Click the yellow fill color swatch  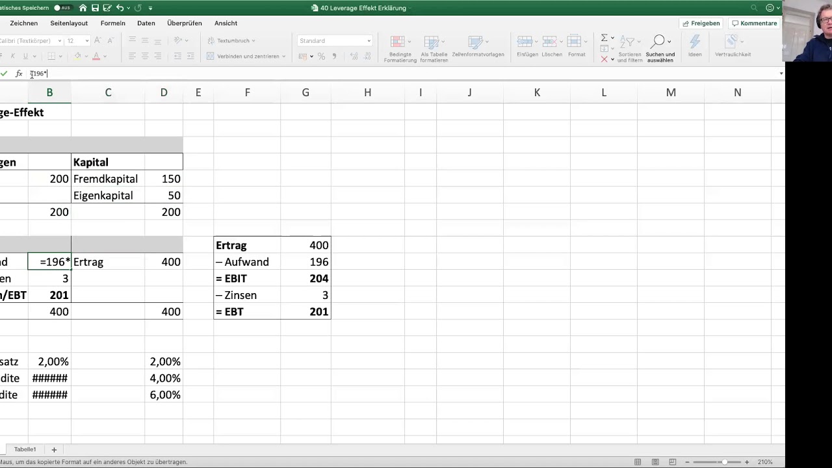coord(77,57)
